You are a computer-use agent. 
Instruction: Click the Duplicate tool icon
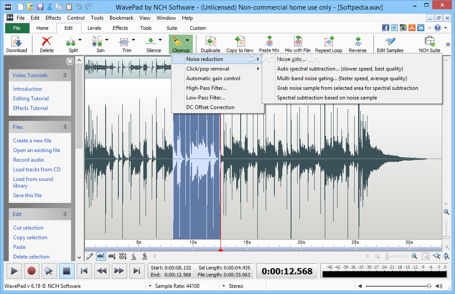pos(211,42)
